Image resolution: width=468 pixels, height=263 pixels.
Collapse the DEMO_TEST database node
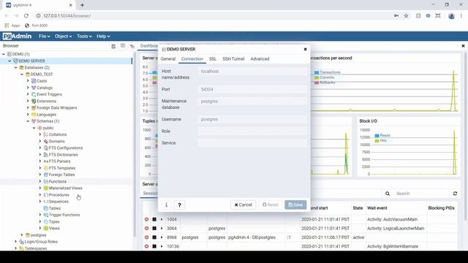(22, 75)
